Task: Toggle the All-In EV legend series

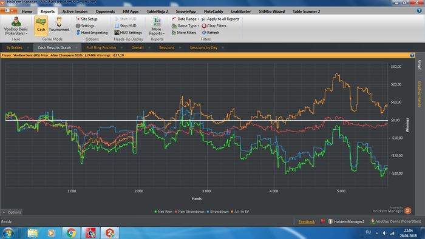Action: point(240,212)
